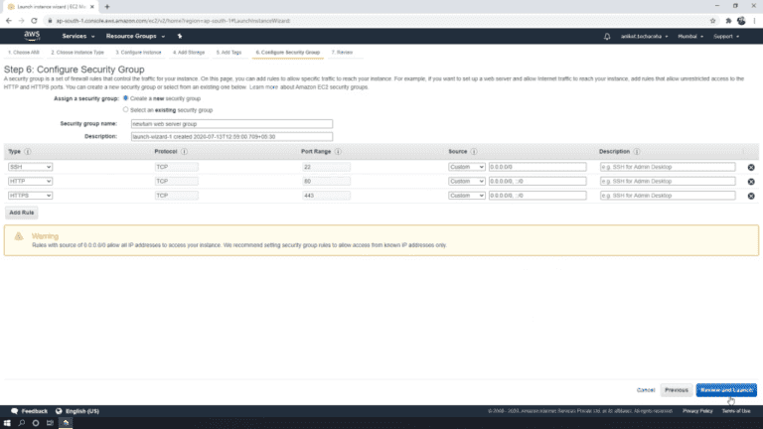Remove the SSH rule with X icon
This screenshot has height=429, width=763.
point(750,167)
